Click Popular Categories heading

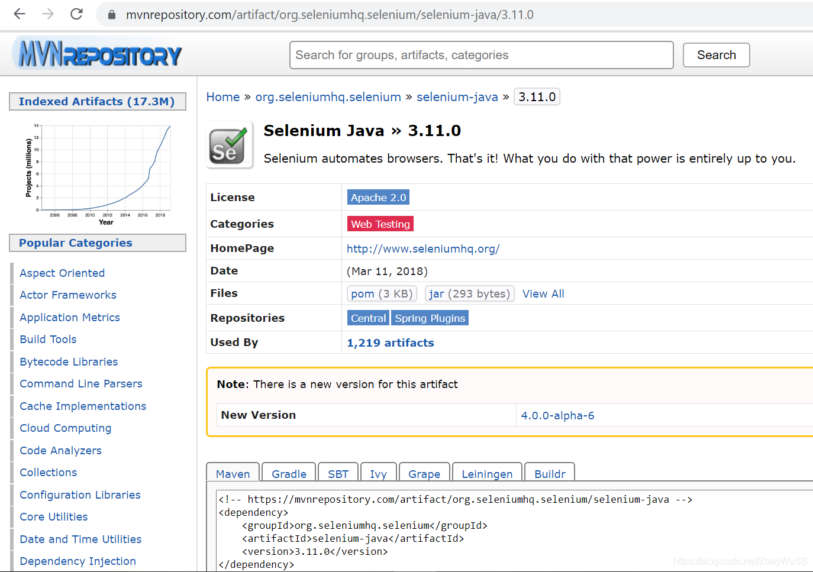point(98,243)
